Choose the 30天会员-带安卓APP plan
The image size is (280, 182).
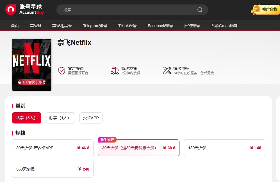(53, 148)
